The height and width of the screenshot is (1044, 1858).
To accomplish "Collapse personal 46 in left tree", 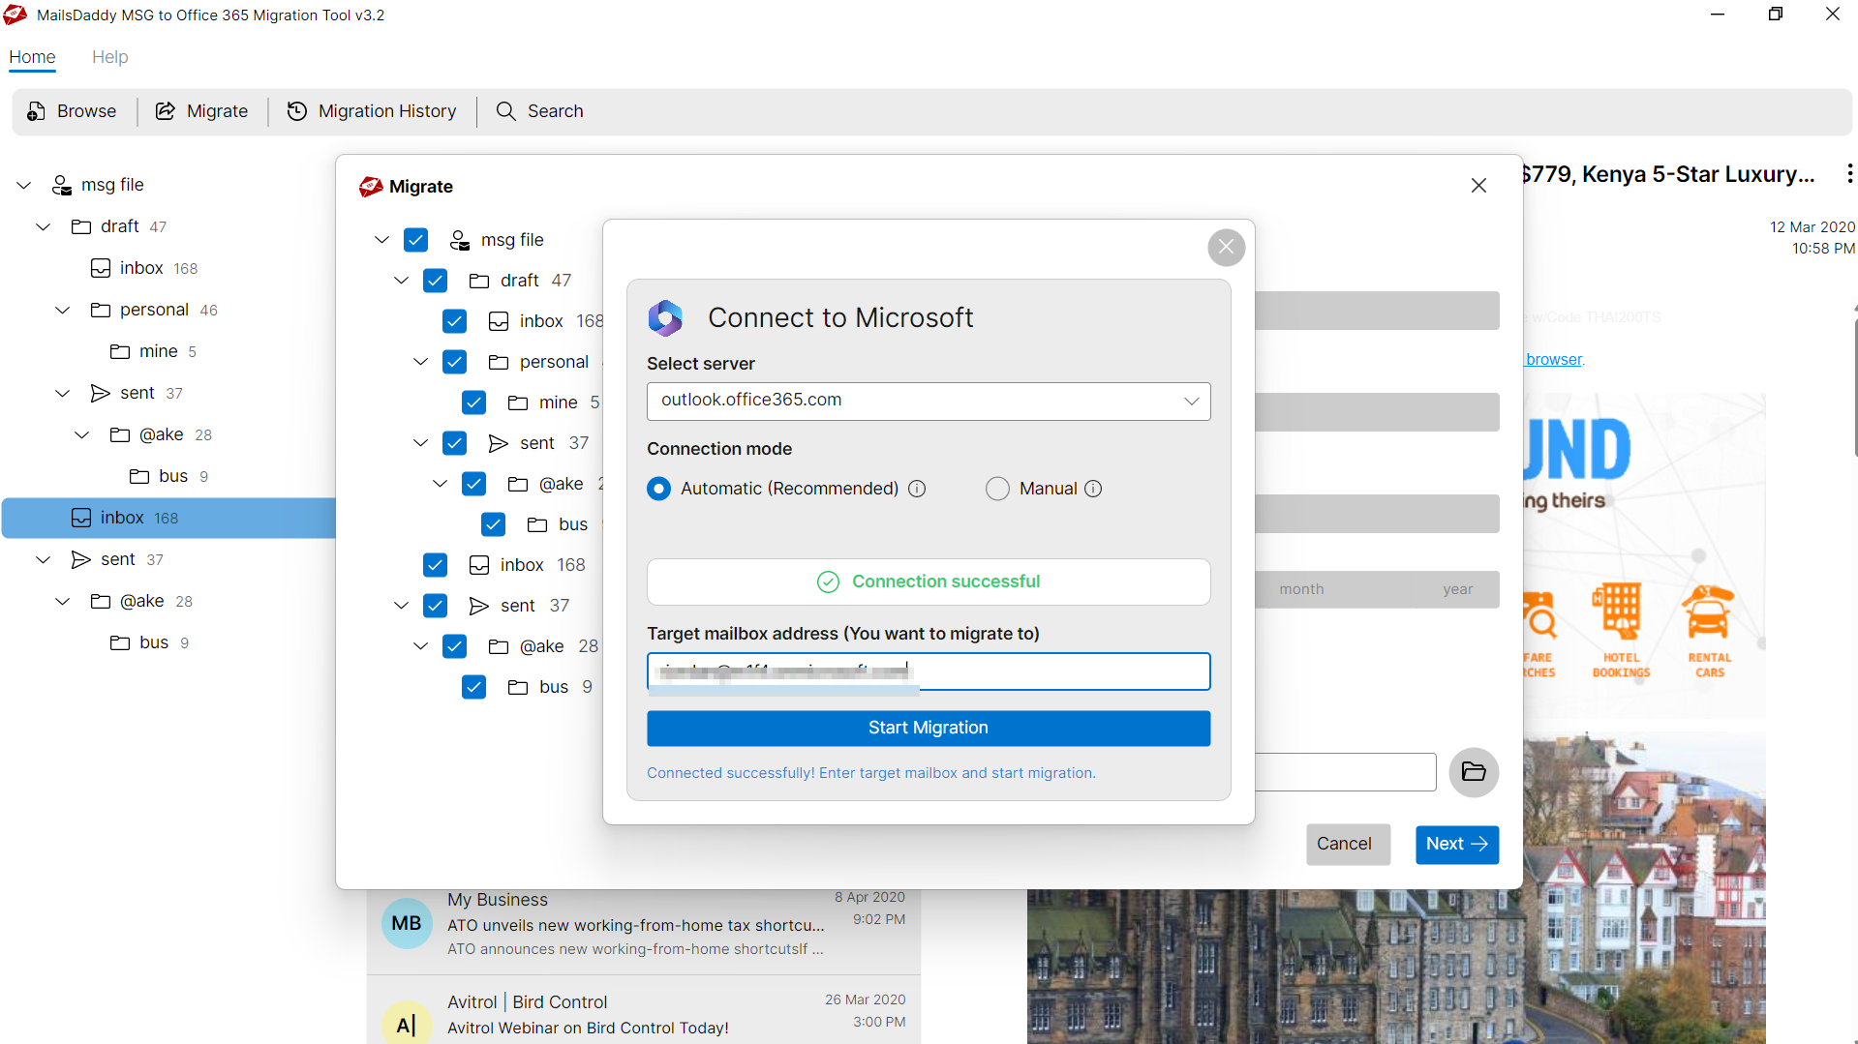I will [x=63, y=310].
